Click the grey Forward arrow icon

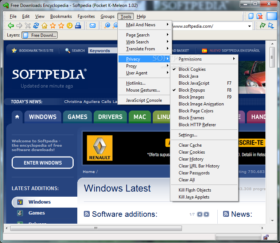(x=19, y=26)
